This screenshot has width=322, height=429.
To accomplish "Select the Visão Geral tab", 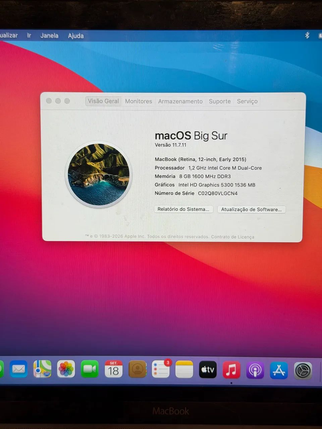I will 103,101.
